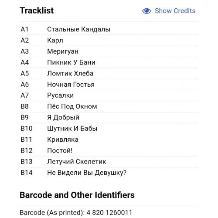Select track B8 Пёс Под Окном
The width and height of the screenshot is (218, 218).
(x=109, y=106)
